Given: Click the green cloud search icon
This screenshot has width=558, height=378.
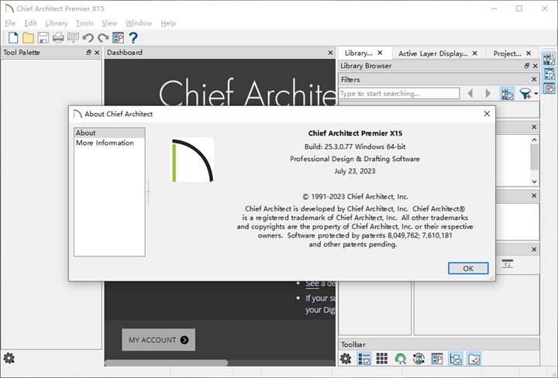Looking at the screenshot, I should [401, 359].
